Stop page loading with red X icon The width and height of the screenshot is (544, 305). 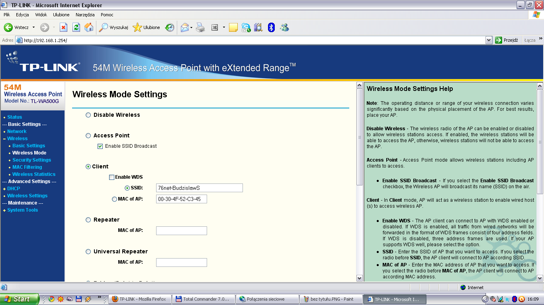pyautogui.click(x=63, y=27)
